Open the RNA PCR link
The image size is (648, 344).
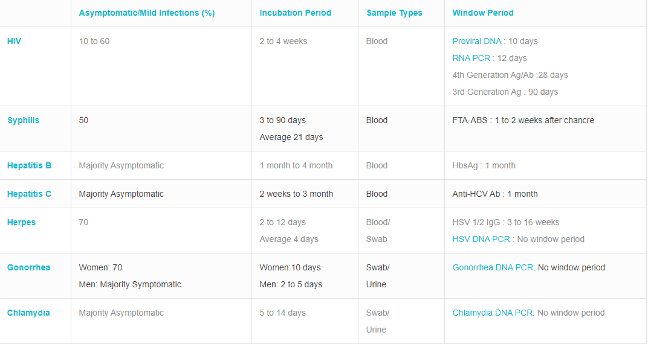click(x=471, y=58)
